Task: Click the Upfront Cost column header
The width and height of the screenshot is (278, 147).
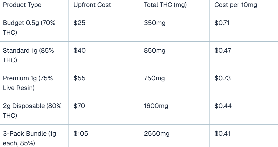Action: click(92, 5)
